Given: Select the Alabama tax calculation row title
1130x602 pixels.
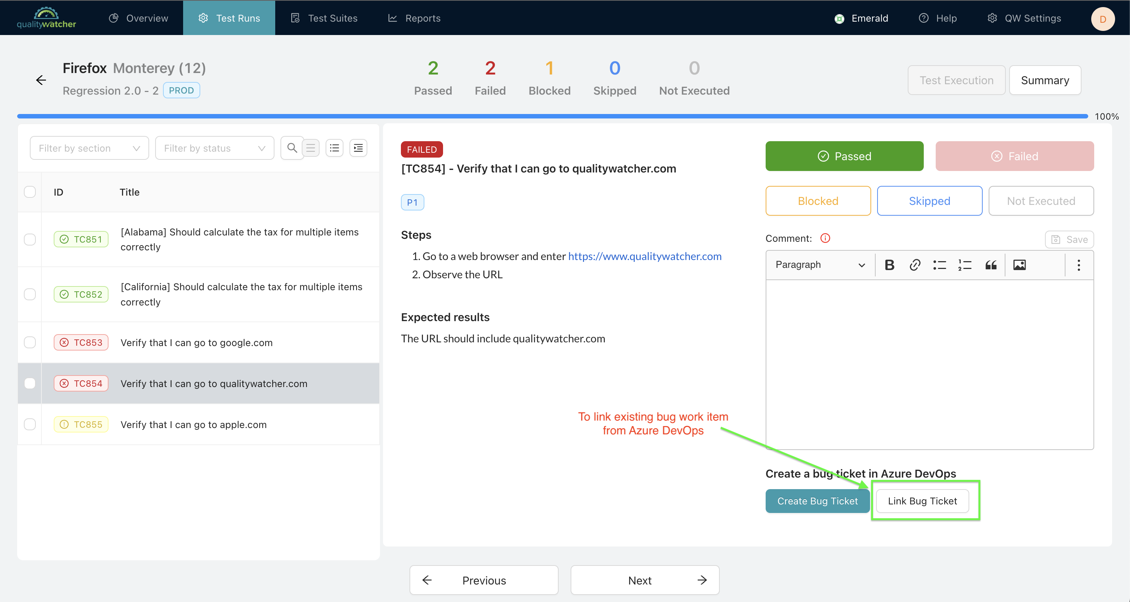Looking at the screenshot, I should tap(239, 239).
